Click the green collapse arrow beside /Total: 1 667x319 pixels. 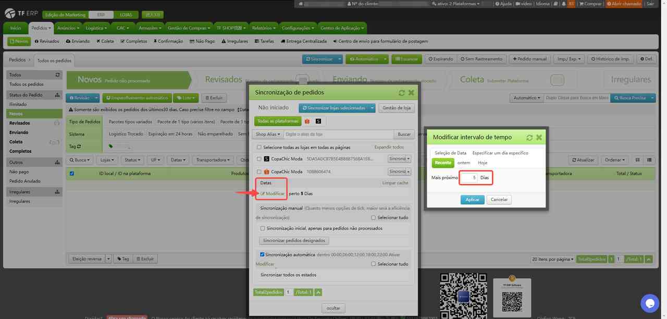tap(318, 292)
